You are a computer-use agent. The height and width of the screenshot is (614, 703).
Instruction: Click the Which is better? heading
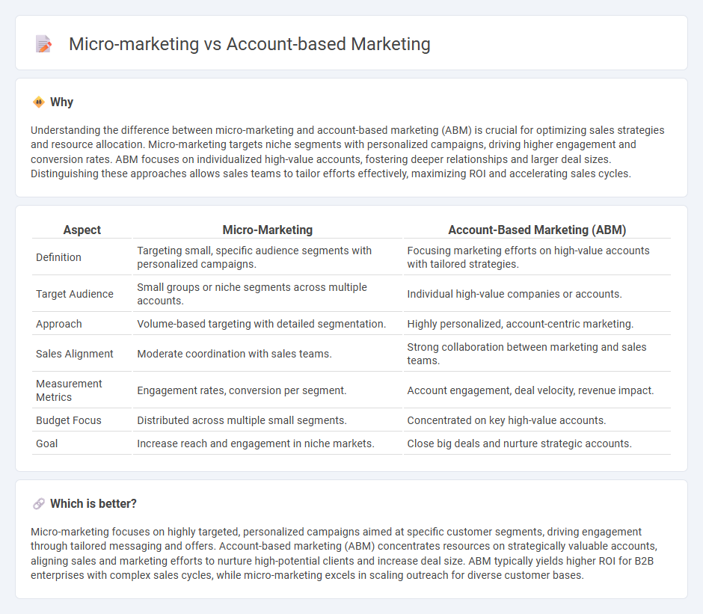pos(93,503)
